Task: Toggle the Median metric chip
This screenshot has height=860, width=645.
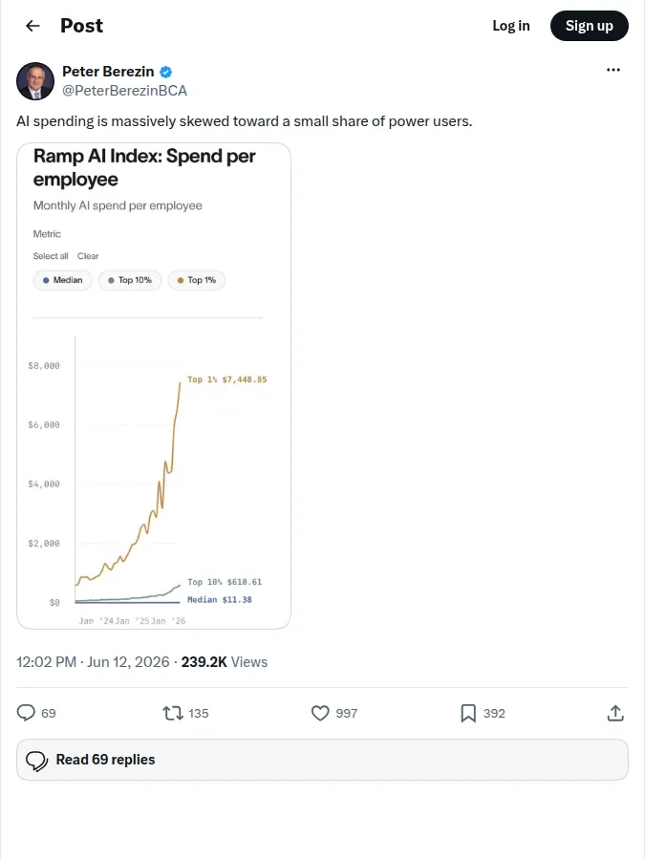Action: tap(62, 280)
